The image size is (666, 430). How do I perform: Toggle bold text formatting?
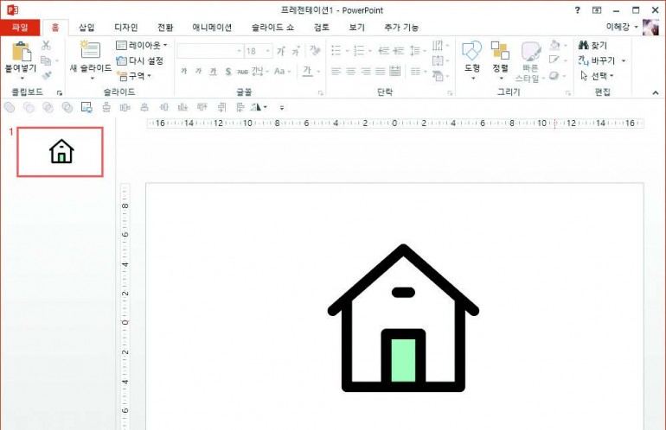click(x=183, y=72)
